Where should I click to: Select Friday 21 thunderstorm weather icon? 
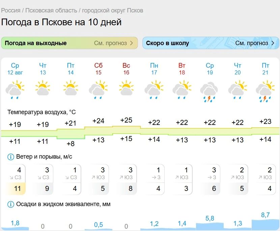[265, 91]
